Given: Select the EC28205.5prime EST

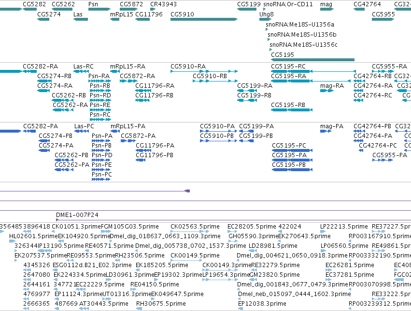Looking at the screenshot, I should pos(232,231).
